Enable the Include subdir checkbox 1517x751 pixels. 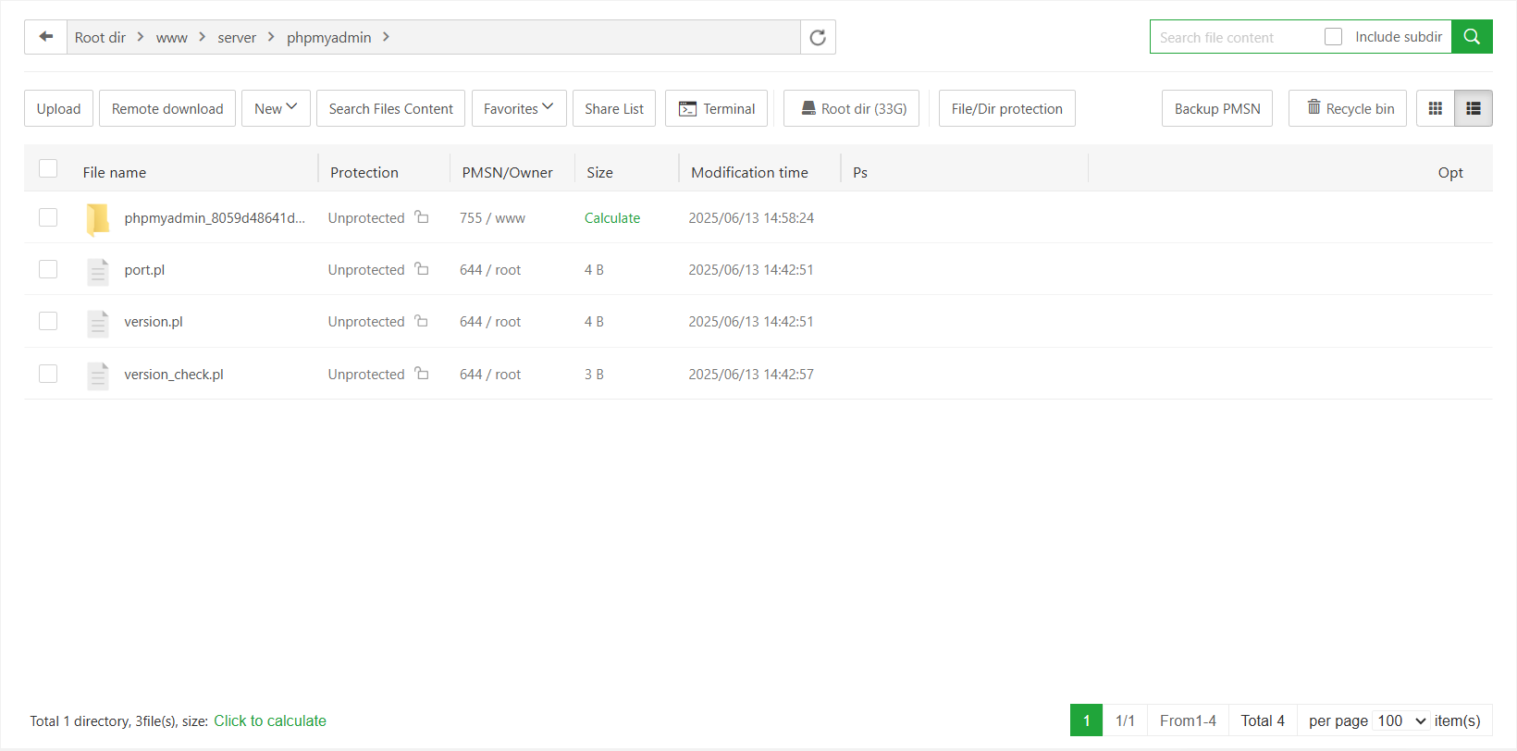pyautogui.click(x=1333, y=37)
